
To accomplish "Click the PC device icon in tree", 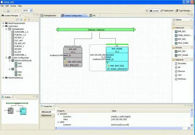I will tap(13, 69).
